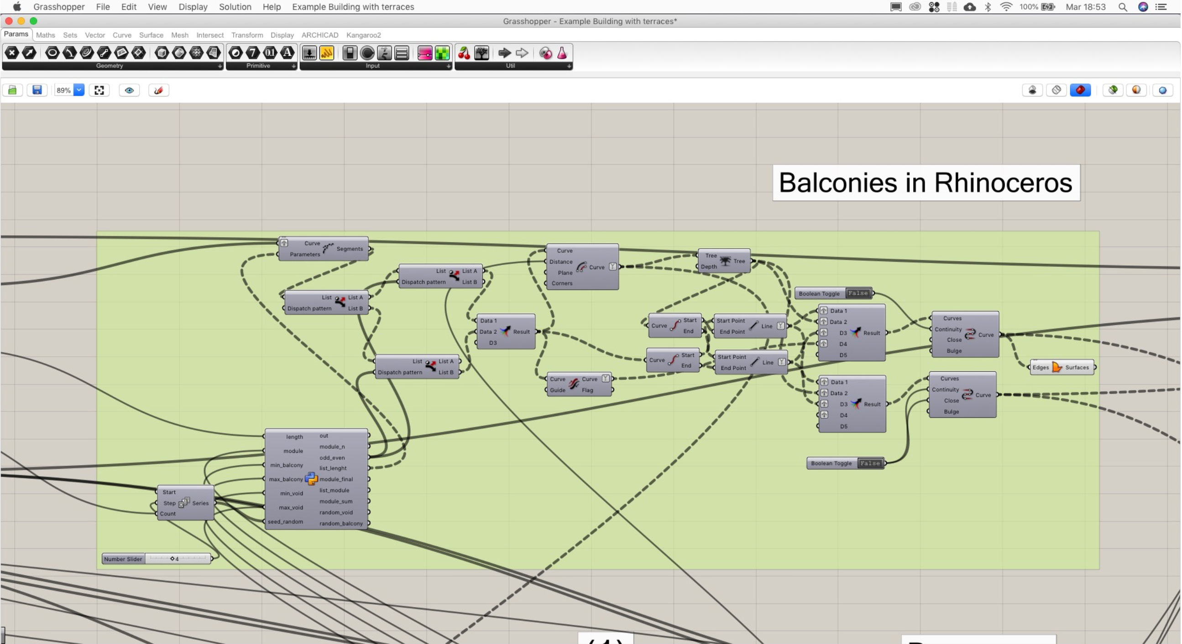Image resolution: width=1182 pixels, height=644 pixels.
Task: Click the open file icon
Action: tap(12, 90)
